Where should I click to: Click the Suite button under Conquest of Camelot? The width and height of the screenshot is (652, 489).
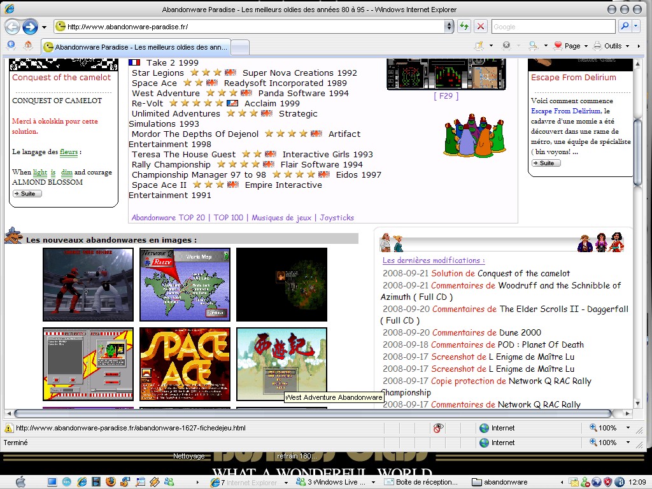[x=27, y=194]
